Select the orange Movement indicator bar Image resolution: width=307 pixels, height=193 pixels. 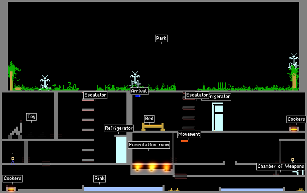[185, 141]
